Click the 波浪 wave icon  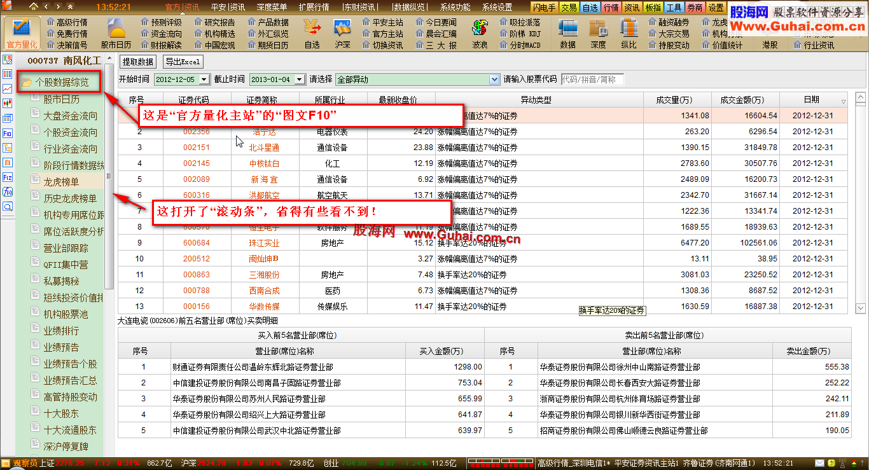480,34
